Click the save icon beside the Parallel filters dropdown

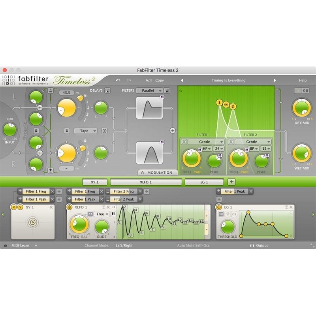pyautogui.click(x=167, y=90)
